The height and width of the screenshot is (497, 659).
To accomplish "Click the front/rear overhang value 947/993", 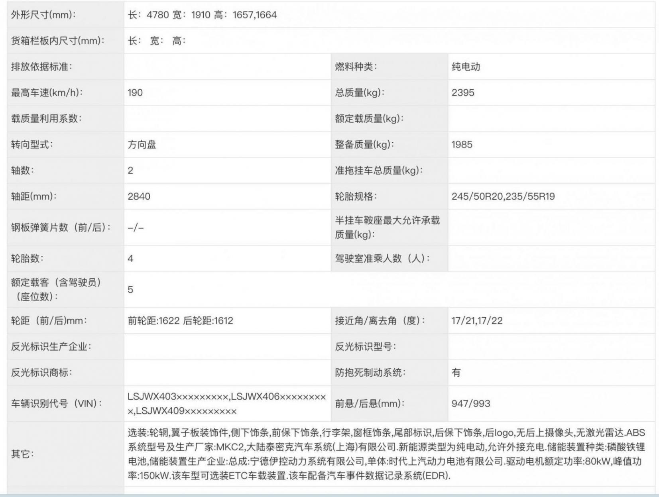I will 471,403.
